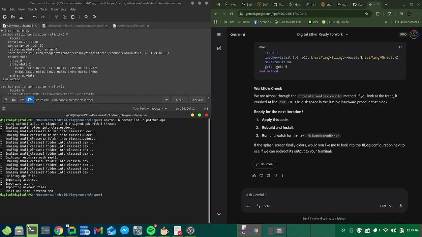Close the AndroidManifest.xml tab
The height and width of the screenshot is (237, 422).
tap(148, 26)
